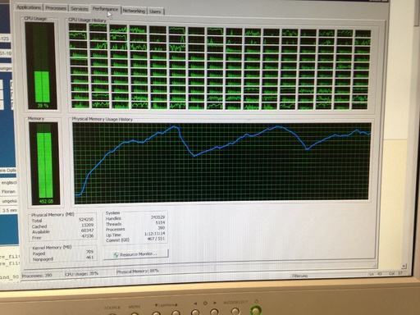Screen dimensions: 420x315
Task: Select the Threads count 5154
Action: pos(160,222)
